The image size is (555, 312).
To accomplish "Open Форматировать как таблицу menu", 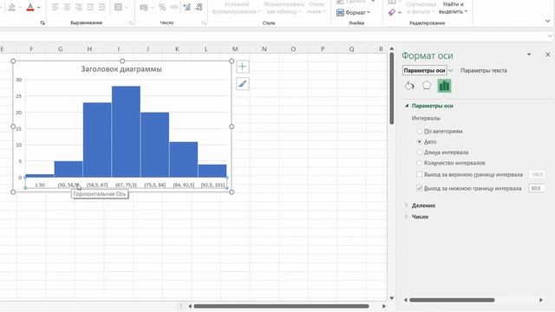I will pyautogui.click(x=285, y=8).
